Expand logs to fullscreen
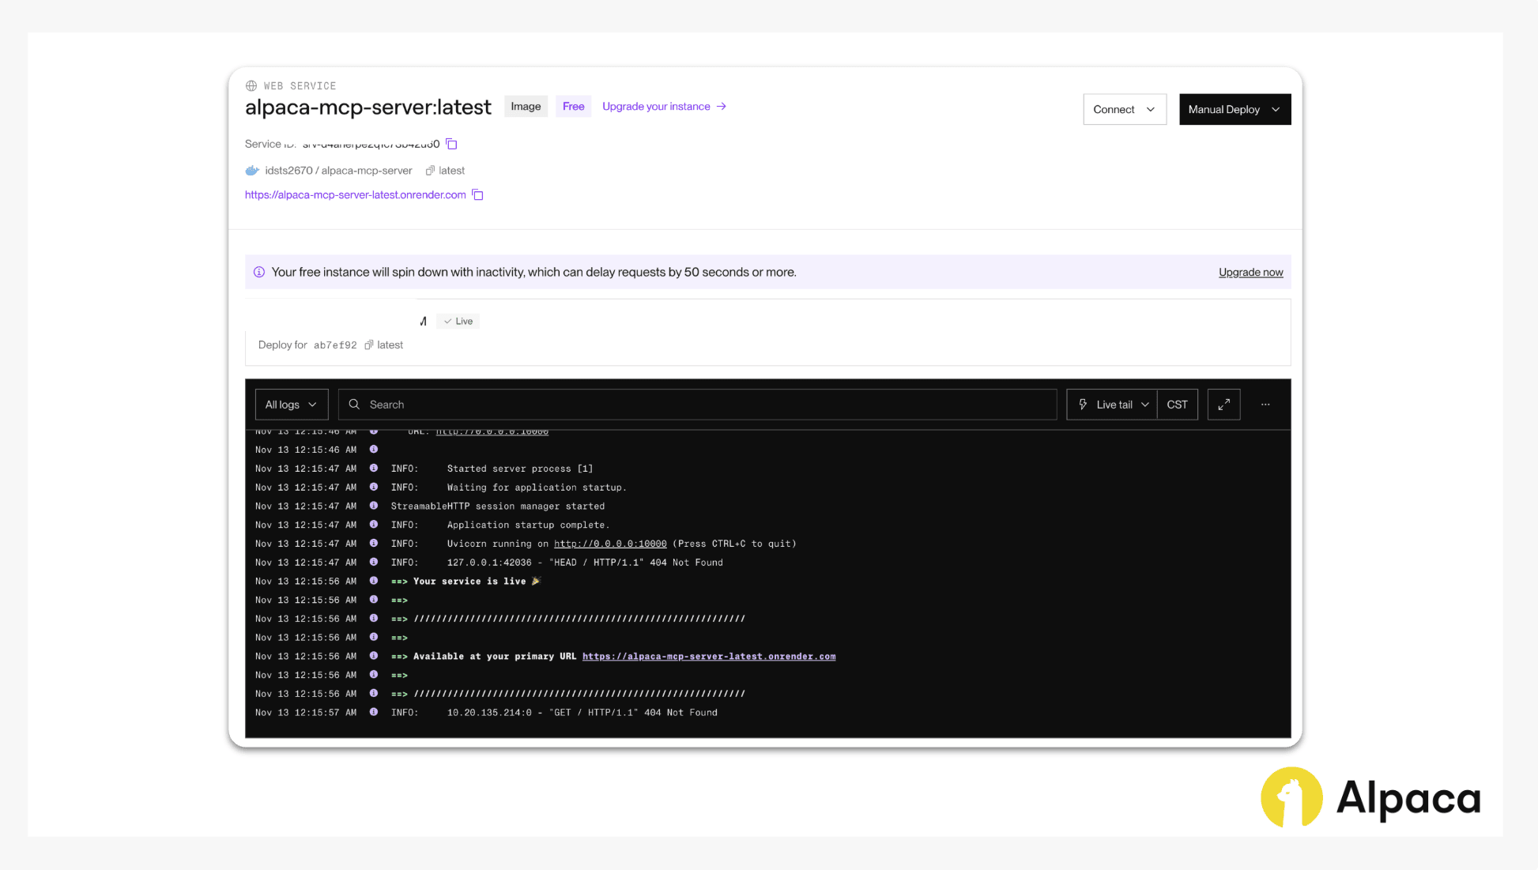This screenshot has width=1538, height=870. click(x=1223, y=405)
